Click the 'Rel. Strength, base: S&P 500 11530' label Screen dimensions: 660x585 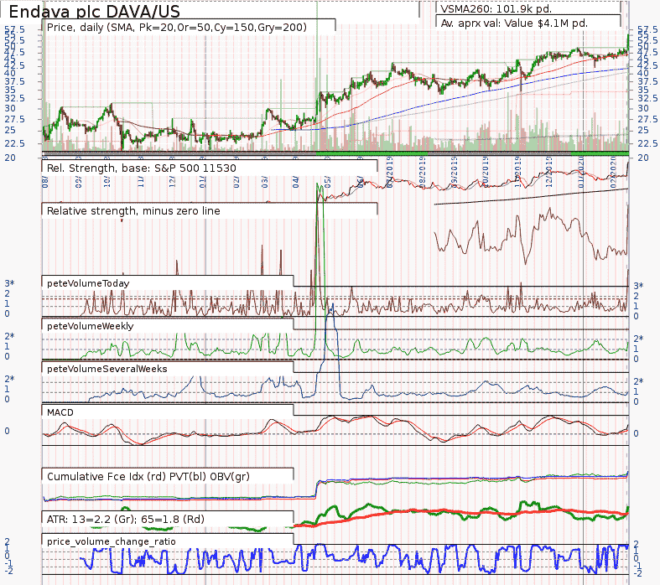coord(142,168)
